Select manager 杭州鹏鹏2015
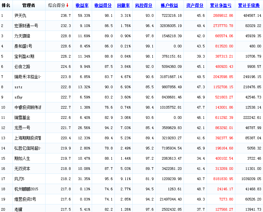This screenshot has height=212, width=263. point(26,189)
